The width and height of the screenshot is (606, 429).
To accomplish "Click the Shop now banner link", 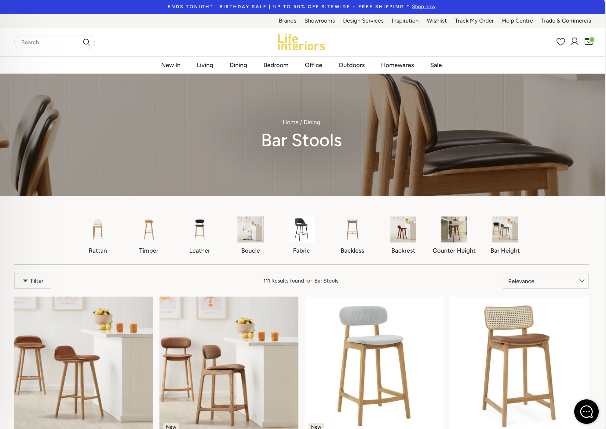I will click(x=423, y=6).
